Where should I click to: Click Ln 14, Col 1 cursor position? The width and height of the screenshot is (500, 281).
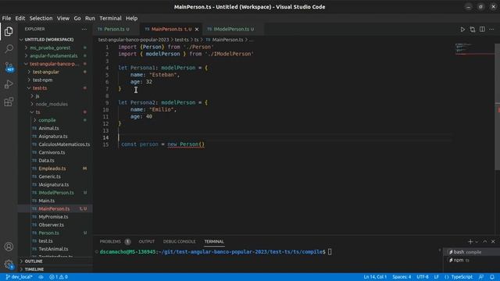pyautogui.click(x=375, y=277)
